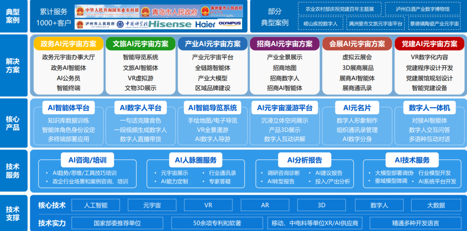Viewport: 467px width, 231px height.
Task: Click the AI元宇宙漫游平台 product title
Action: (285, 107)
